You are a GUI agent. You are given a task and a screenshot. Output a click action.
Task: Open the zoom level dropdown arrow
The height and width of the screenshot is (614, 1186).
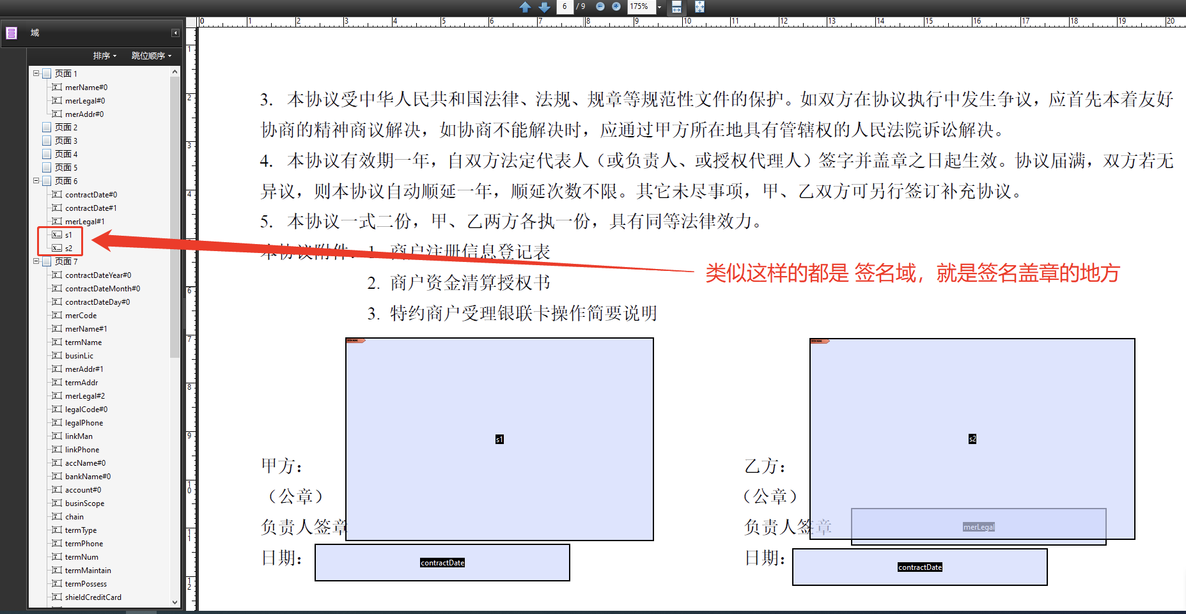coord(659,7)
